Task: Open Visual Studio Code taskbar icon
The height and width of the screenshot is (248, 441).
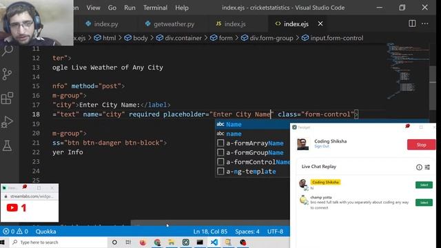Action: coord(214,242)
